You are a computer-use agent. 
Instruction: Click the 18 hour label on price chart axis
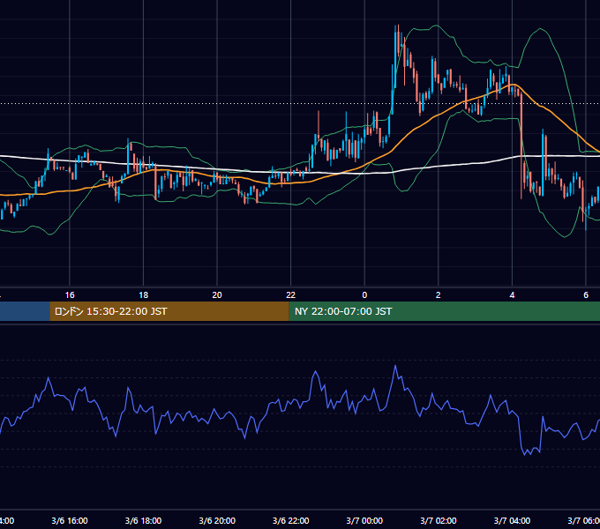[143, 295]
